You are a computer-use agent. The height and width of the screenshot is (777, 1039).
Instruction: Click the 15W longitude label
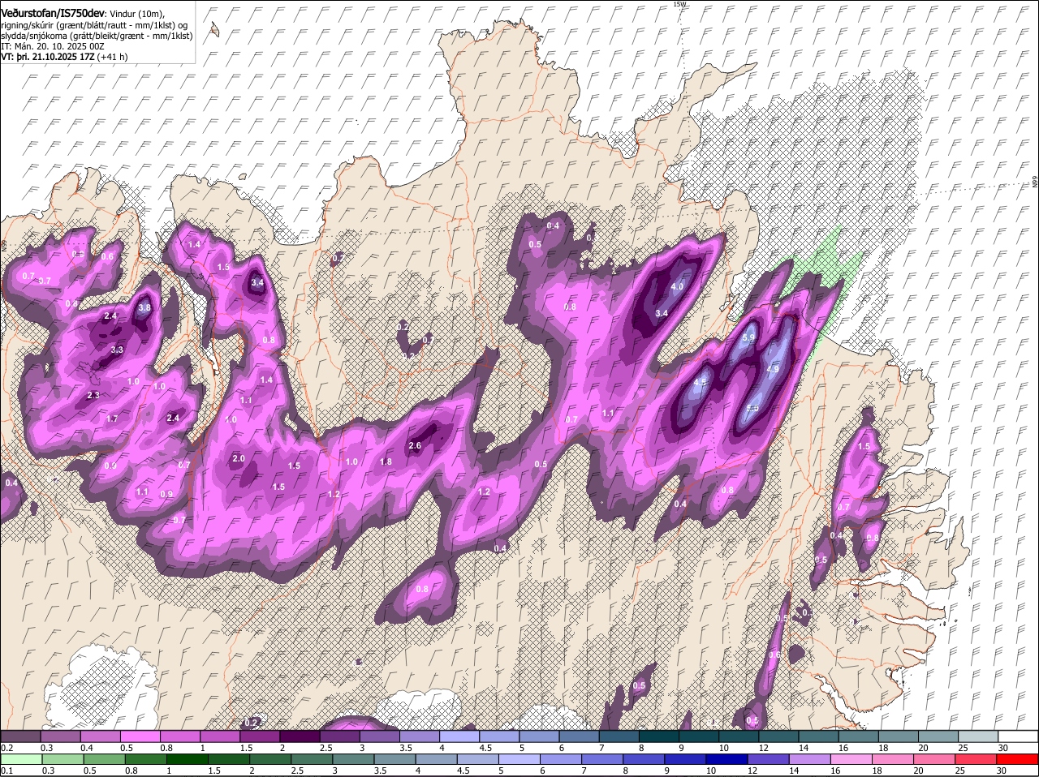click(679, 4)
